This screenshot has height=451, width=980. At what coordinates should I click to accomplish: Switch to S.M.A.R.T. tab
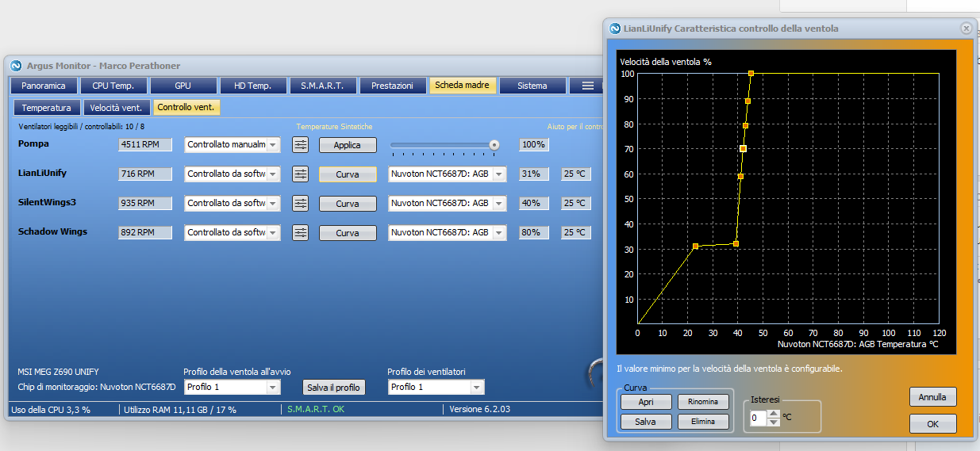pos(323,86)
